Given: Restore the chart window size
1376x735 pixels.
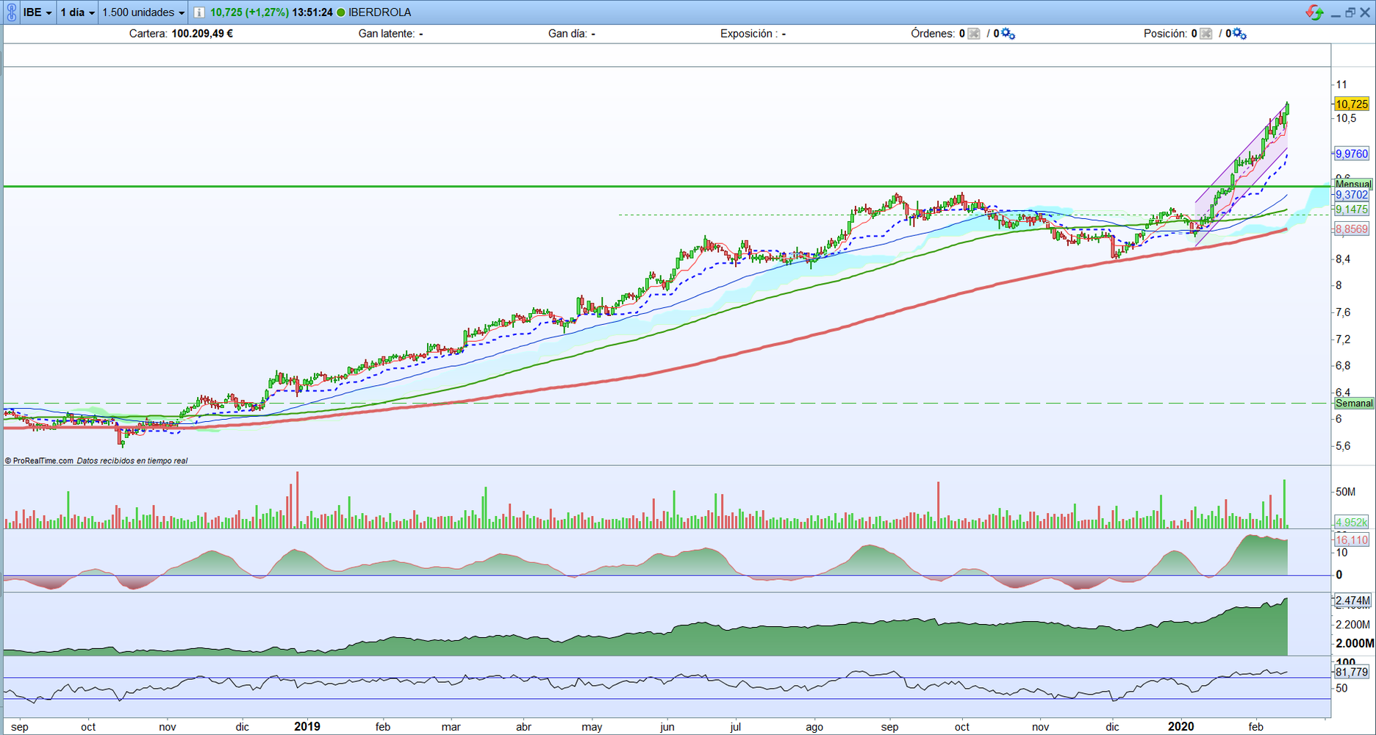Looking at the screenshot, I should click(1350, 12).
